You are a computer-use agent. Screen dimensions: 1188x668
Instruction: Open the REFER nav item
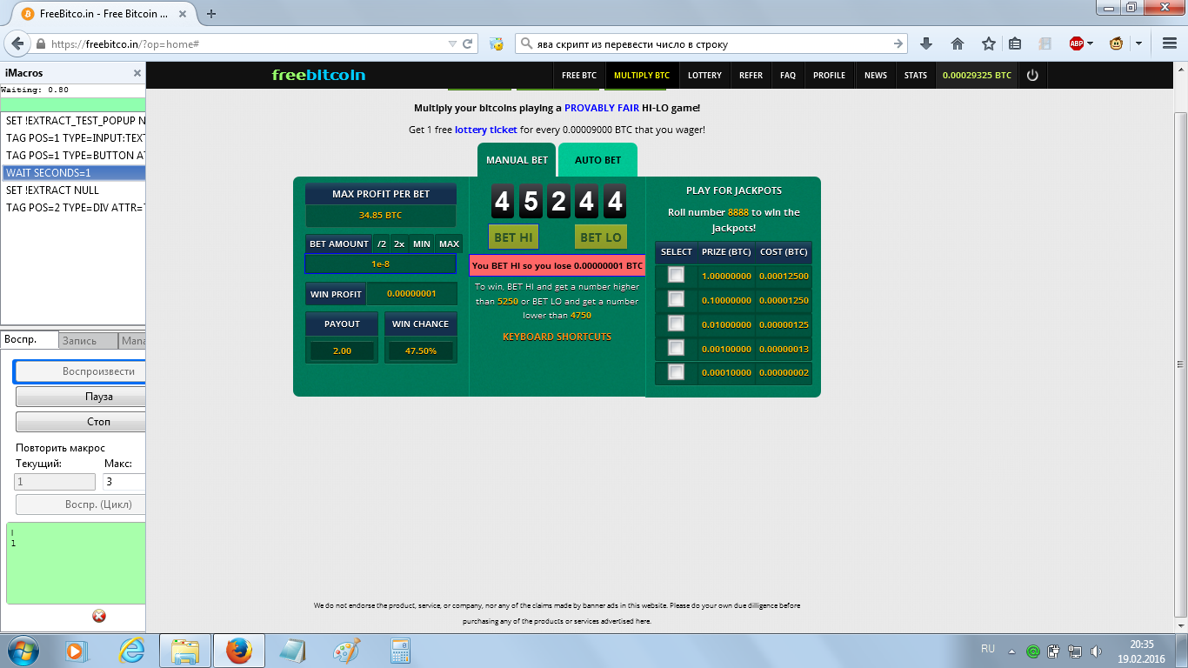pyautogui.click(x=751, y=76)
